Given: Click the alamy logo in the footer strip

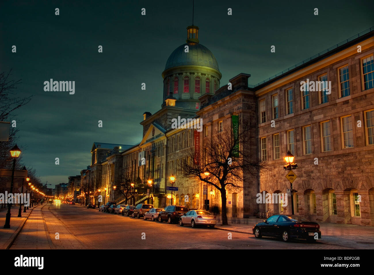Looking at the screenshot, I should [29, 262].
